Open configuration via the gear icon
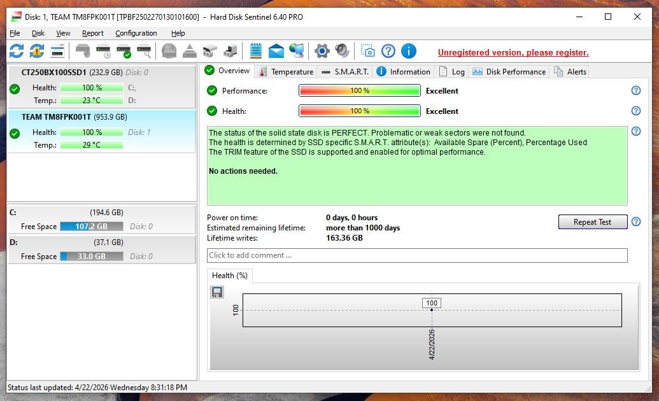Screen dimensions: 659x401 pyautogui.click(x=322, y=51)
